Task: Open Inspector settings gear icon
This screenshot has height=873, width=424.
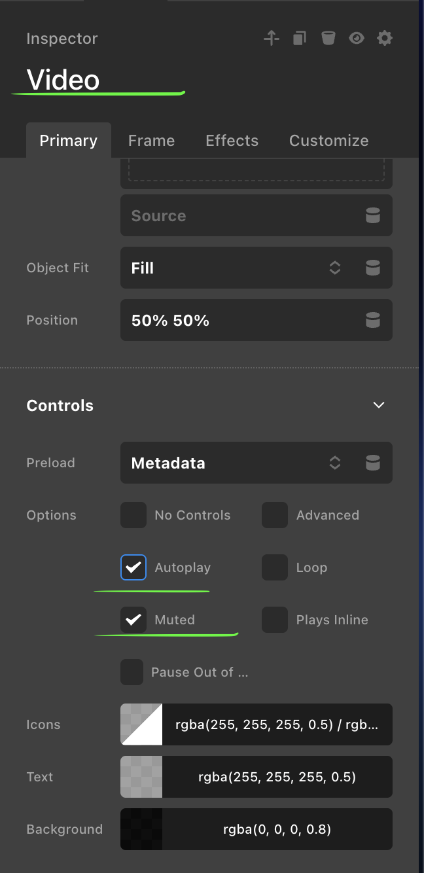Action: click(385, 39)
